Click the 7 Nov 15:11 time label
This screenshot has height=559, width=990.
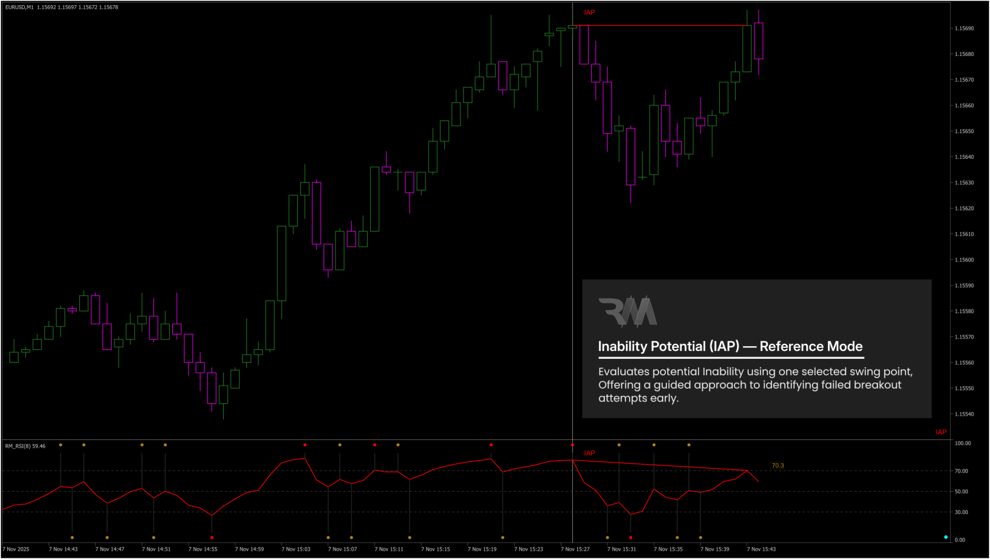click(389, 549)
